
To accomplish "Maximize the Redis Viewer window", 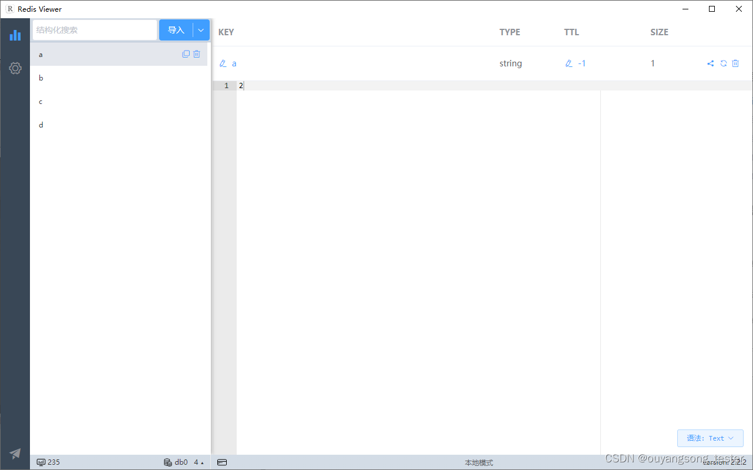I will coord(712,9).
